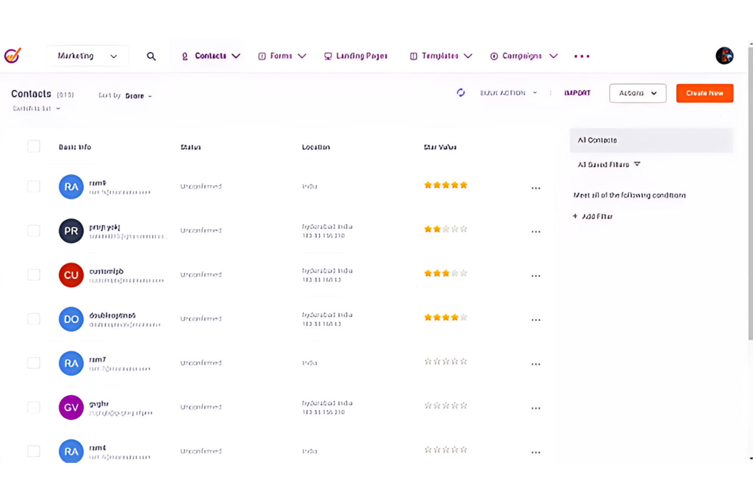The image size is (753, 502).
Task: Open the DO contact name link
Action: coord(112,315)
